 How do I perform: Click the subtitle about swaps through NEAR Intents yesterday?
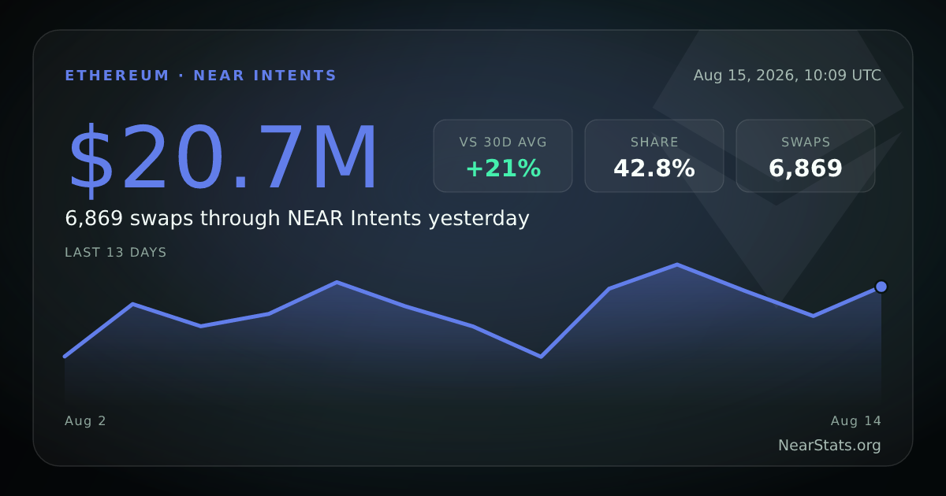pos(297,219)
